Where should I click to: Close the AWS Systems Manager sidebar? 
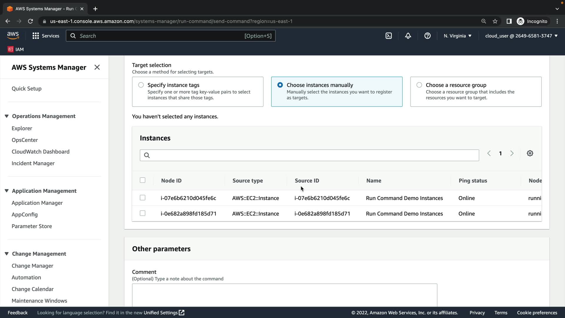[97, 67]
